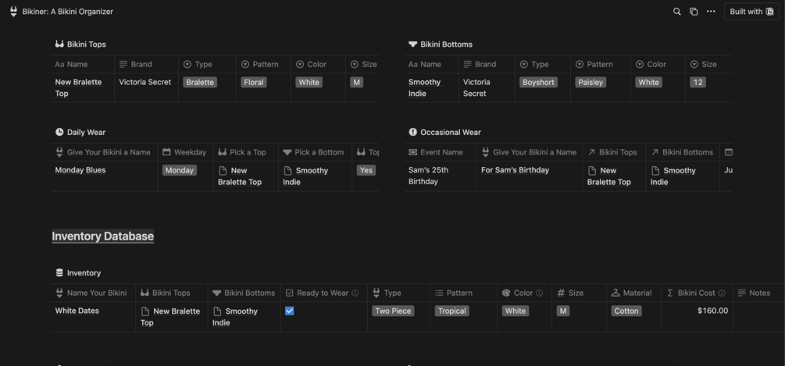The image size is (785, 366).
Task: Open Smoothy Indie page in Inventory row
Action: (x=241, y=311)
